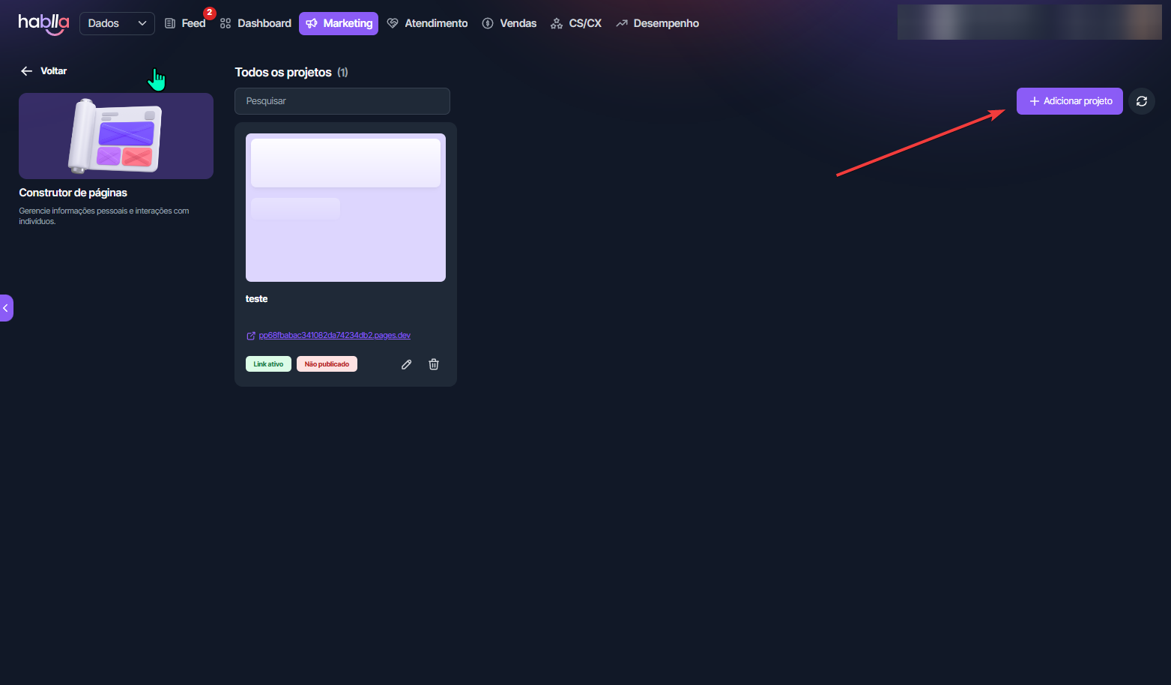The width and height of the screenshot is (1171, 685).
Task: Open the Dados dropdown
Action: pos(117,23)
